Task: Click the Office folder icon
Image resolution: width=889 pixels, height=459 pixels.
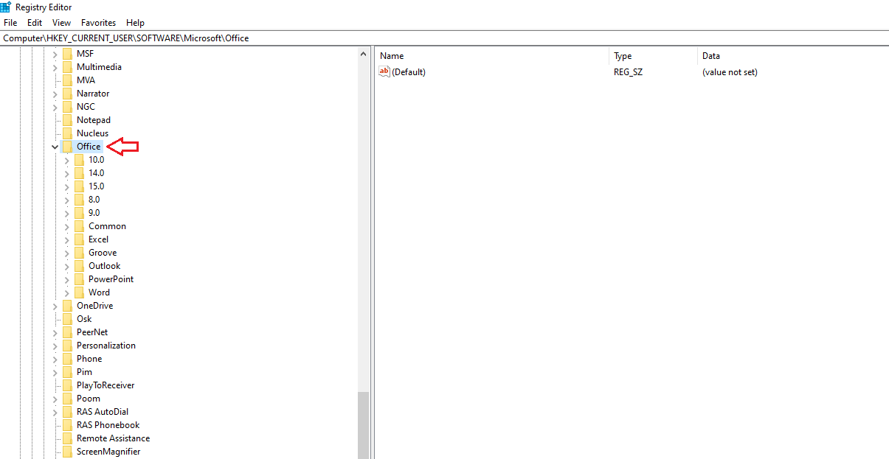Action: coord(68,147)
